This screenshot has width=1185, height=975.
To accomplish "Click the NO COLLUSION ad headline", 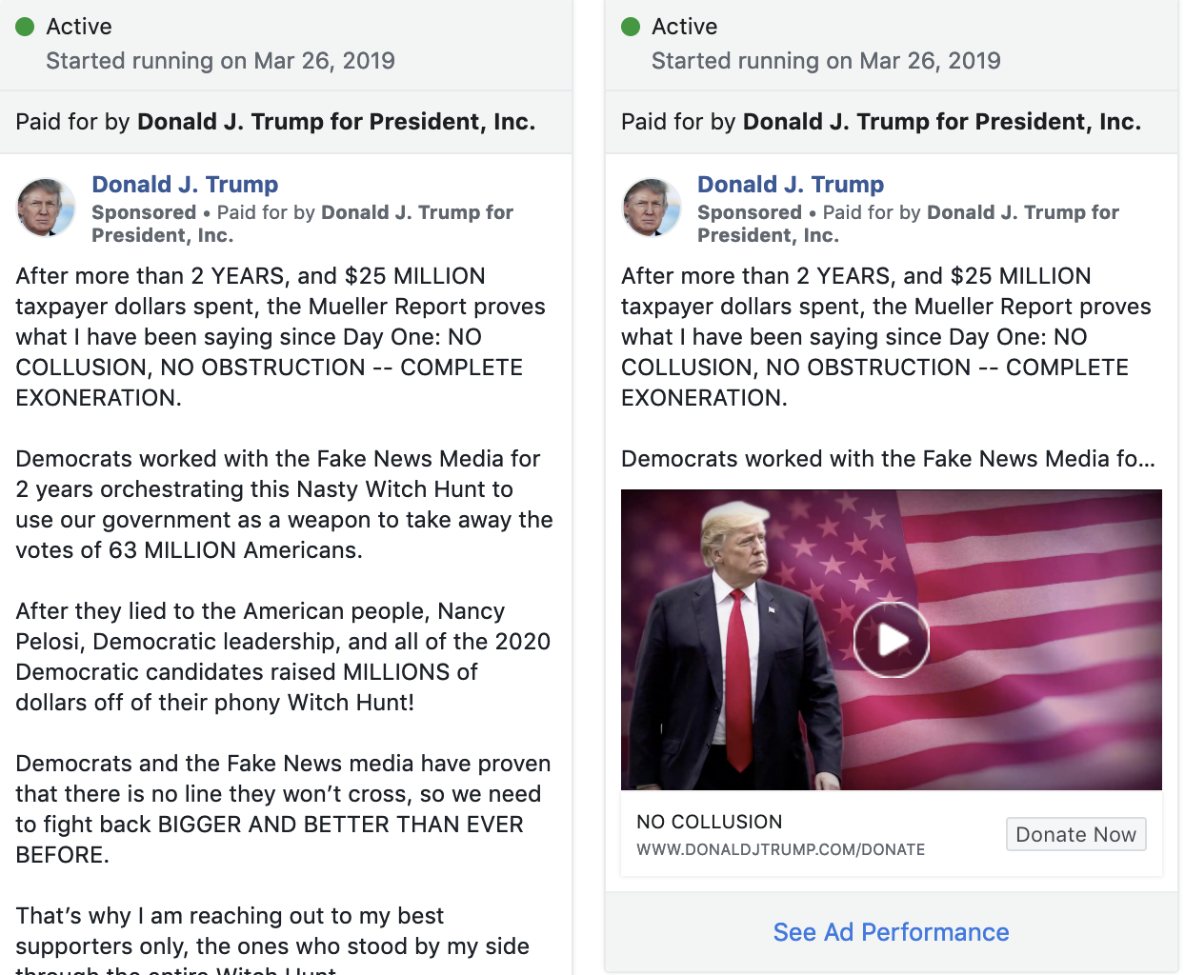I will (709, 822).
